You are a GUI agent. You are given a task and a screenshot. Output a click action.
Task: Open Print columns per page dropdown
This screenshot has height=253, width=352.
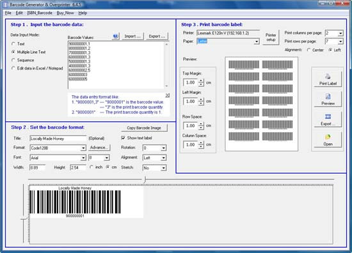tap(340, 33)
